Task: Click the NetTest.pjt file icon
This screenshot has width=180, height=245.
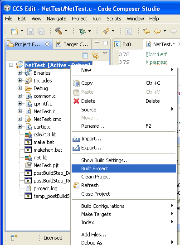Action: [28, 165]
